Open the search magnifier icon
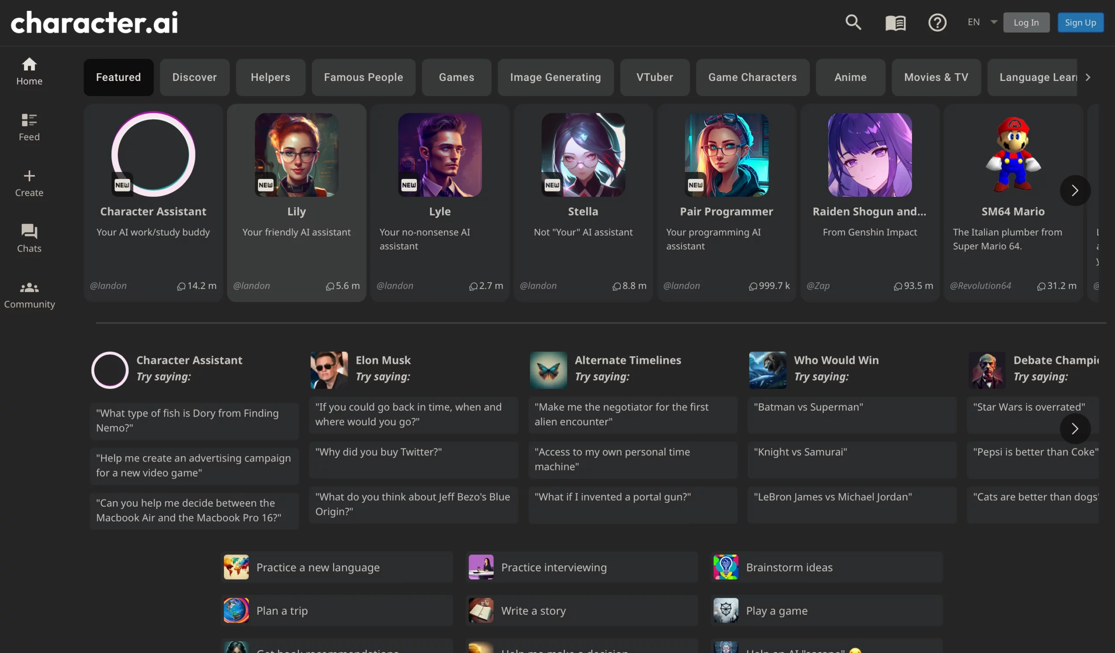The height and width of the screenshot is (653, 1115). pos(853,22)
